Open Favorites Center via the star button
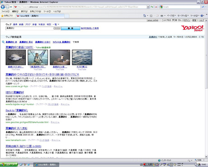Screen dimensions: 208x167 pos(7,16)
